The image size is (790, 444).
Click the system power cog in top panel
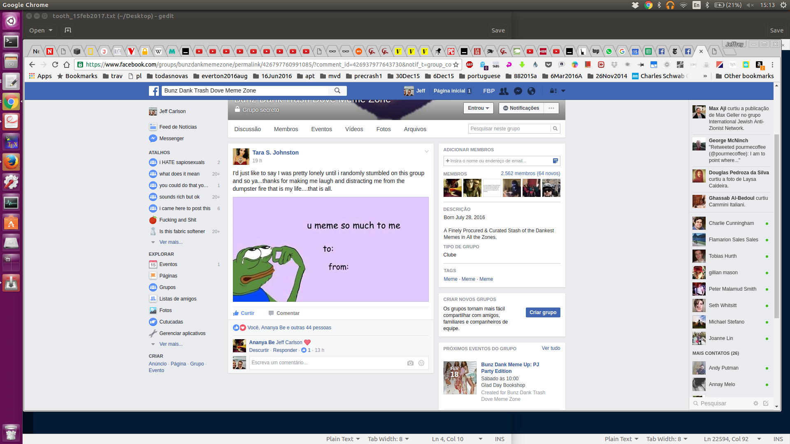click(783, 5)
